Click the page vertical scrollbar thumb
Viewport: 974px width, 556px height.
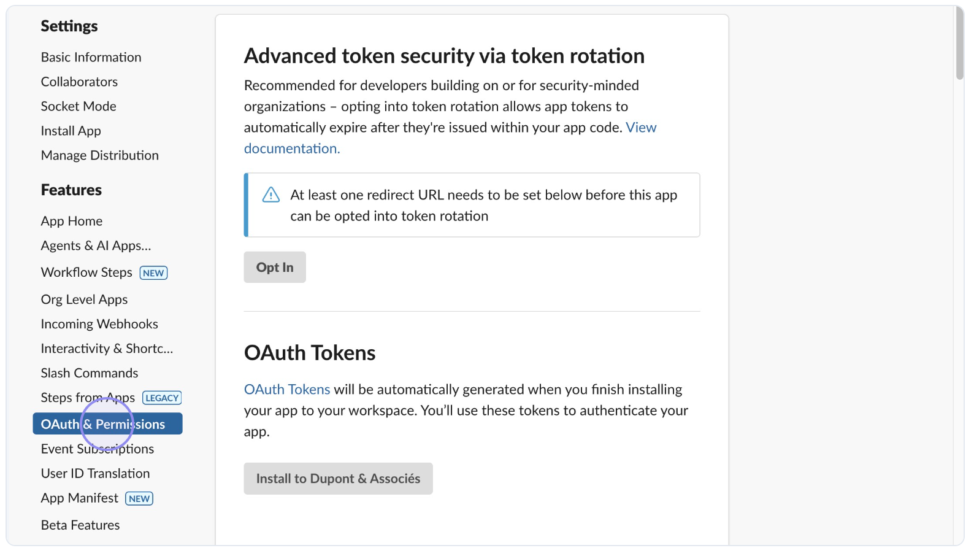959,43
